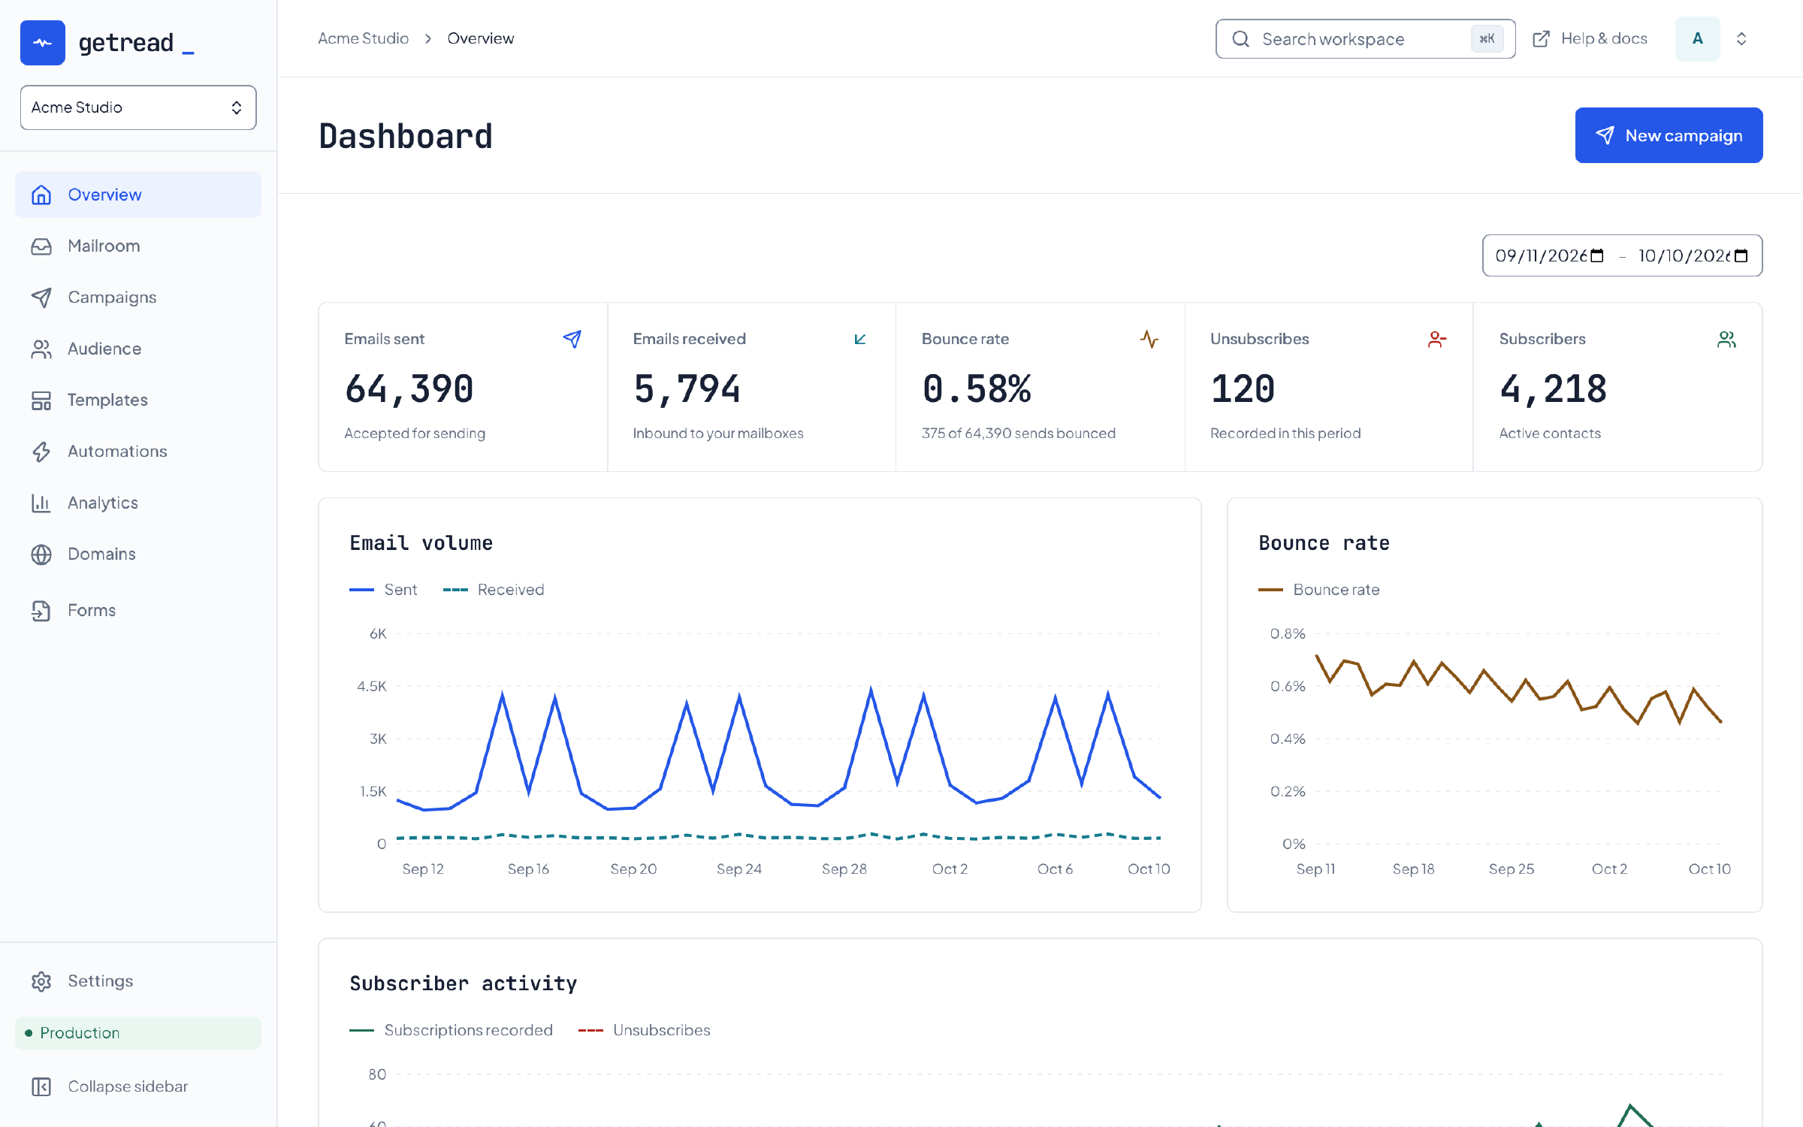Viewport: 1803px width, 1127px height.
Task: Click the Emails sent paper plane icon
Action: [572, 340]
